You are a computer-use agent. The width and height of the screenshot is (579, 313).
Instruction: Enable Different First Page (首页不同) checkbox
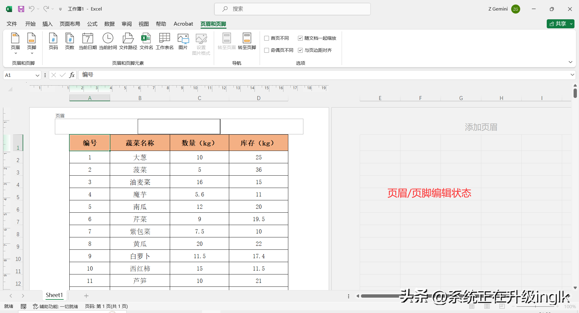(267, 38)
